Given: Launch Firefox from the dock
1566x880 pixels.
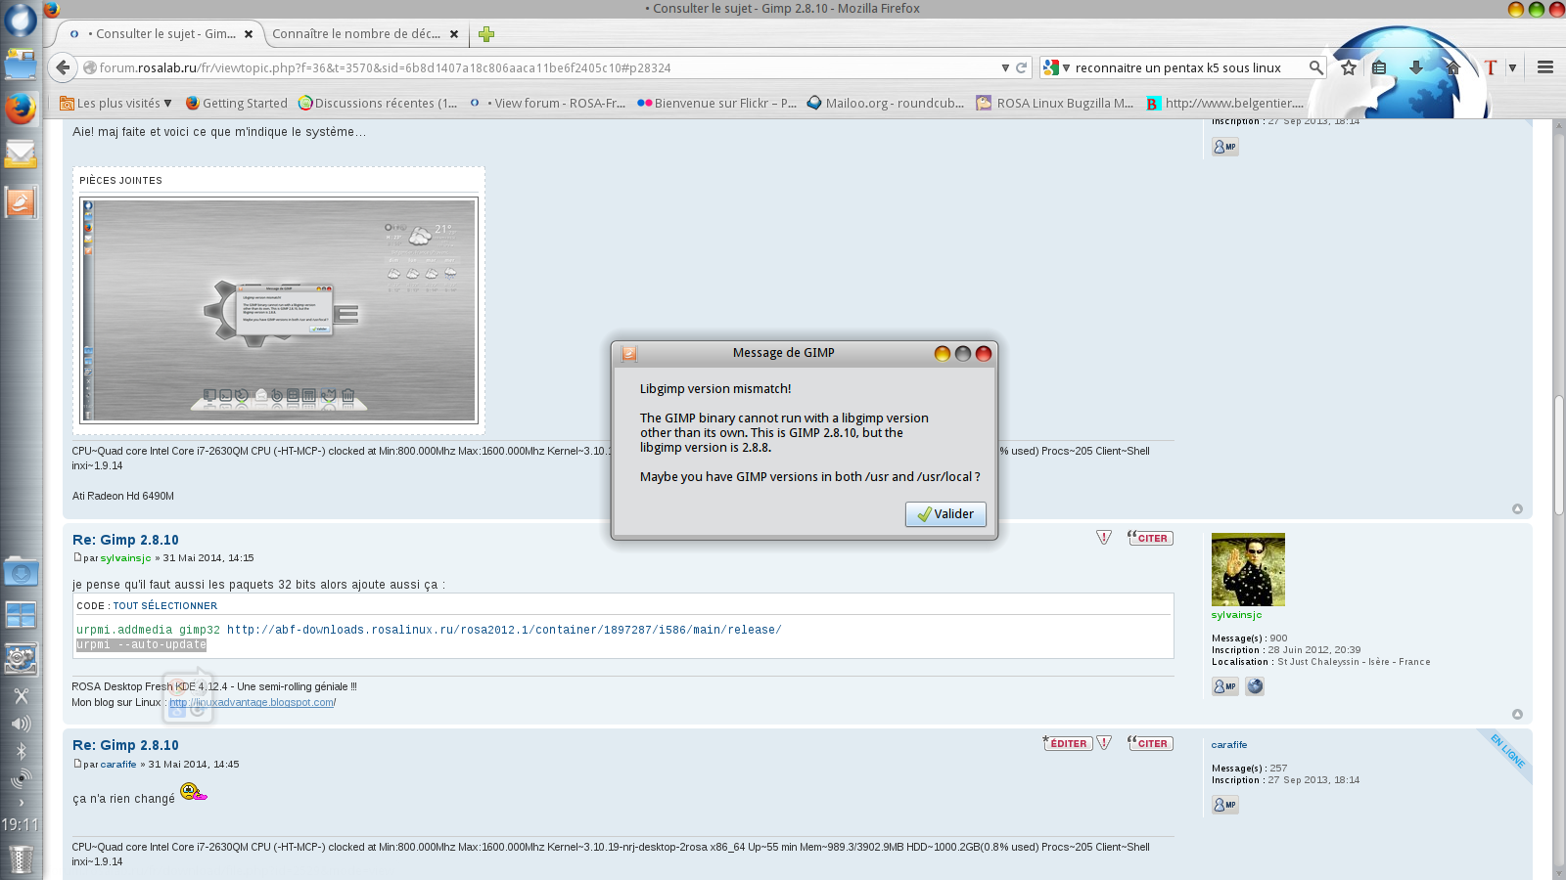Looking at the screenshot, I should click(x=21, y=109).
